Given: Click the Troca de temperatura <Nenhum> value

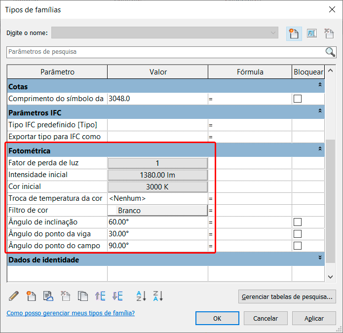Looking at the screenshot, I should click(x=157, y=198).
